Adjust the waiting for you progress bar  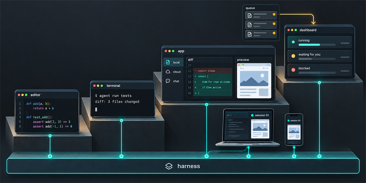[x=317, y=58]
